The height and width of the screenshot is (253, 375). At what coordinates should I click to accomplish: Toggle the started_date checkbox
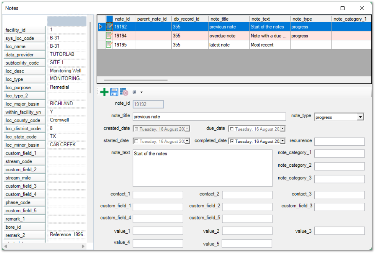[x=136, y=141]
